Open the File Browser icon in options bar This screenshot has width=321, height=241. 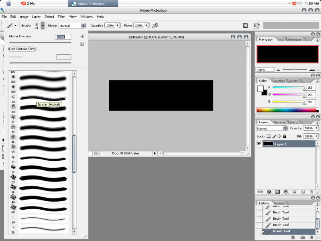click(x=256, y=25)
